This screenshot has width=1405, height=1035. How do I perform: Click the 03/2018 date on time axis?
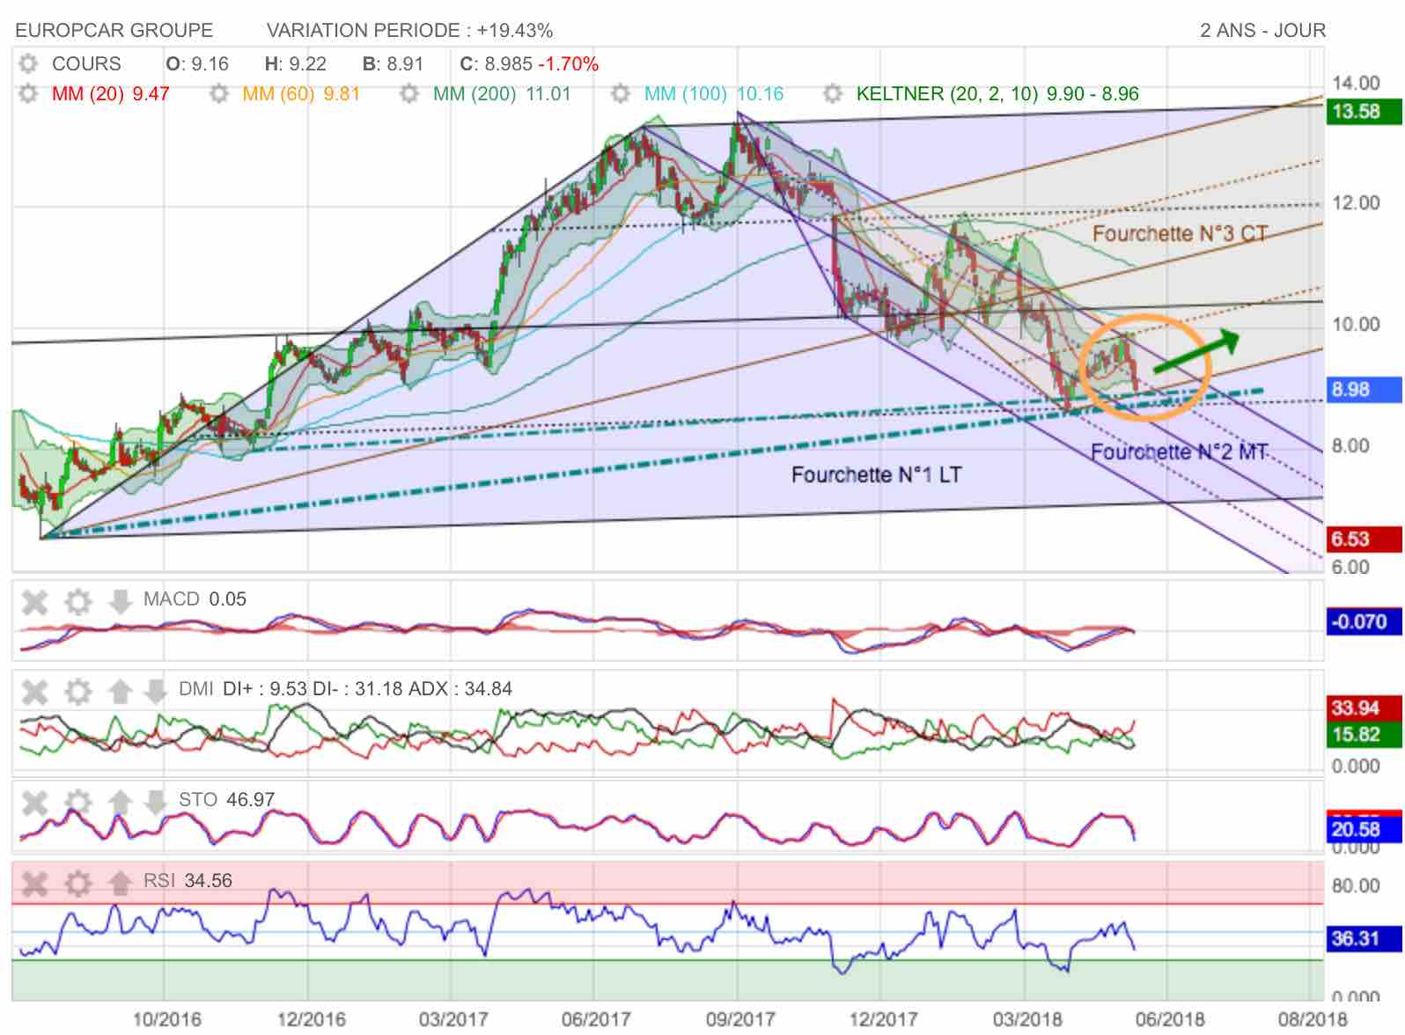pyautogui.click(x=1027, y=1019)
